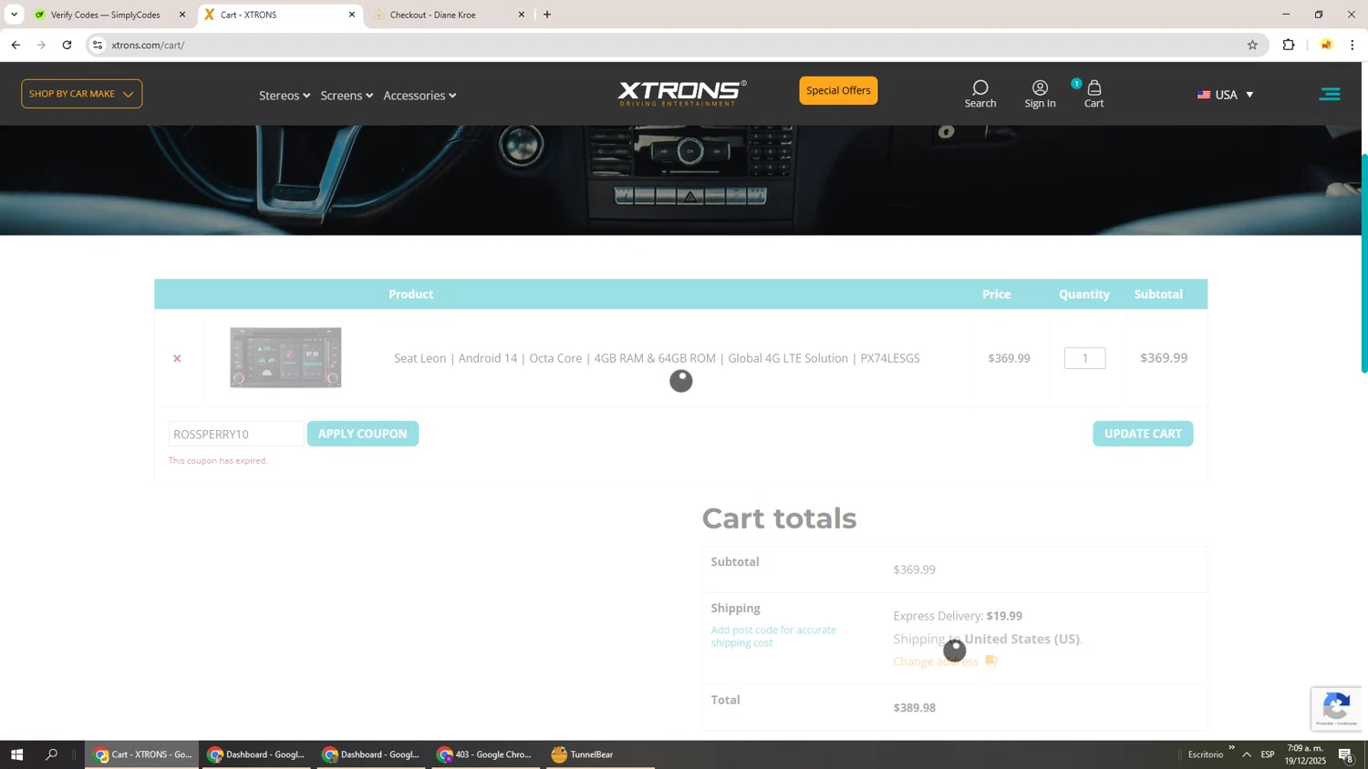This screenshot has width=1368, height=769.
Task: Click the Express Delivery $19.99 text
Action: click(x=958, y=616)
